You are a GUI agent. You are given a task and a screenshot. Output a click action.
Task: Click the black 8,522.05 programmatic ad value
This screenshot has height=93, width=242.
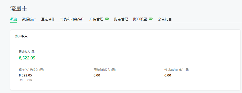click(25, 75)
